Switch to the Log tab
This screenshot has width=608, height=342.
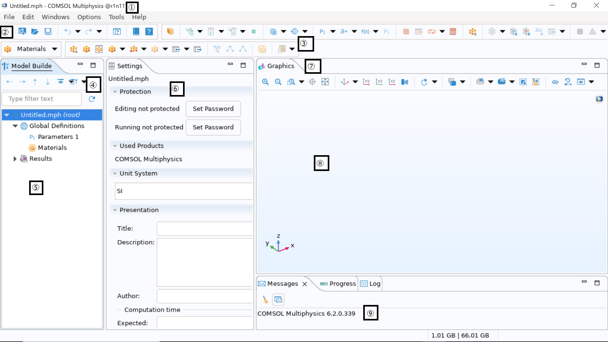pos(374,284)
